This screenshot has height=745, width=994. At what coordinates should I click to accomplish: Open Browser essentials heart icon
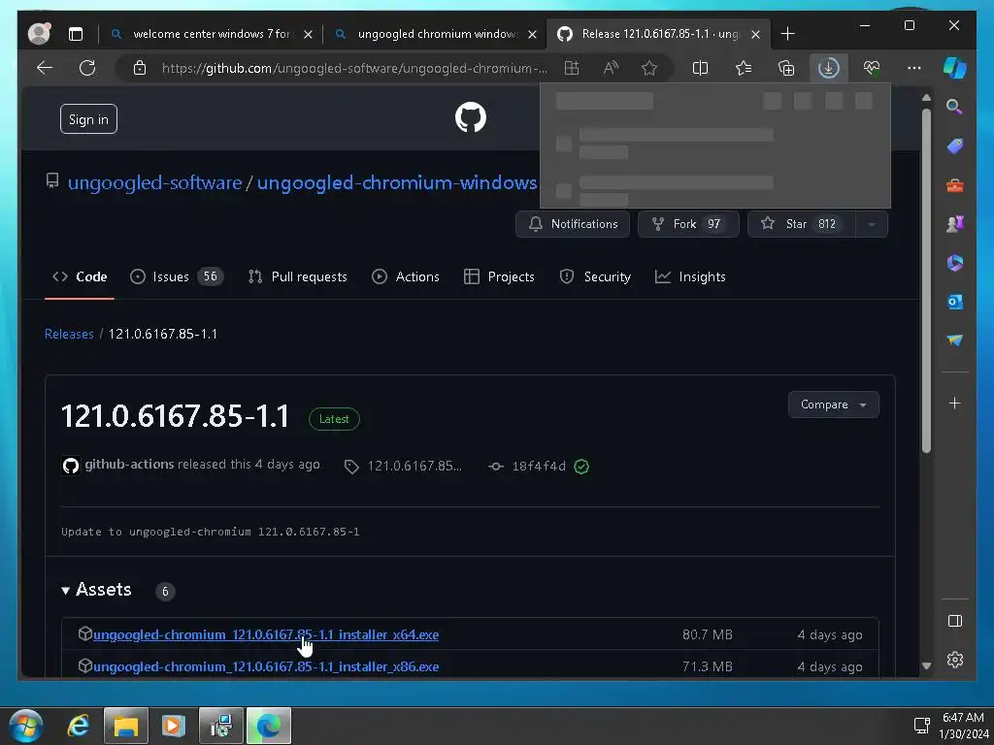(872, 69)
